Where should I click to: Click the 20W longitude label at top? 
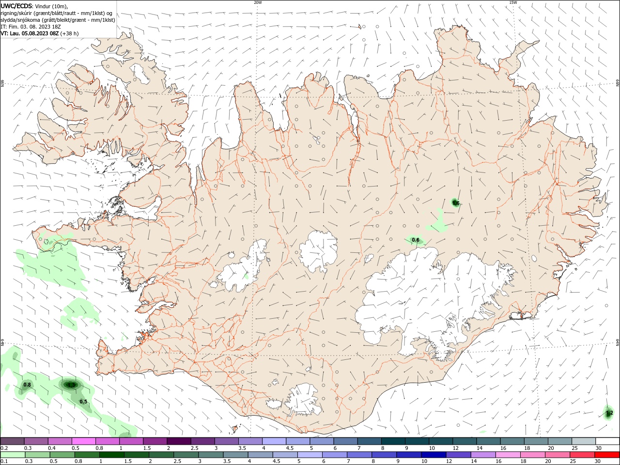point(258,2)
